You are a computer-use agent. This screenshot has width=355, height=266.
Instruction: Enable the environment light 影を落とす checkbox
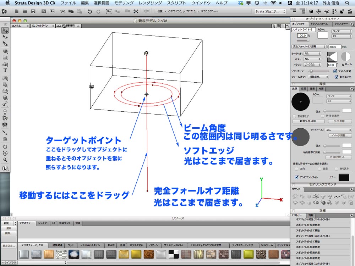click(294, 116)
